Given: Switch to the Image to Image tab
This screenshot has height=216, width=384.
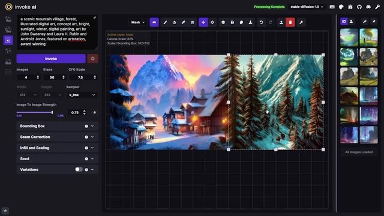Looking at the screenshot, I should point(8,29).
